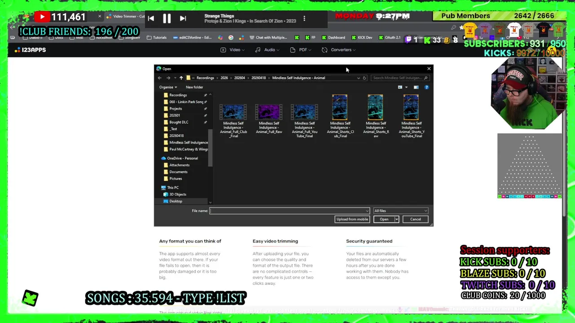Switch to the Video Trimmer browser tab
This screenshot has height=323, width=575.
[x=126, y=17]
